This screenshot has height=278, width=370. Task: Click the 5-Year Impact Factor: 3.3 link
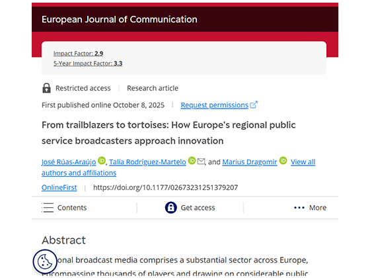tap(88, 64)
